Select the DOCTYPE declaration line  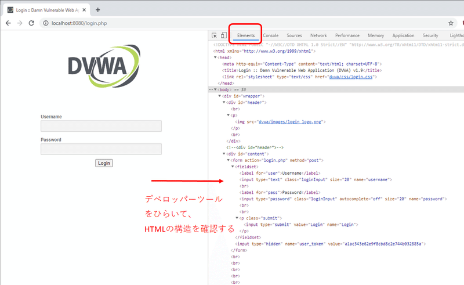pyautogui.click(x=339, y=45)
